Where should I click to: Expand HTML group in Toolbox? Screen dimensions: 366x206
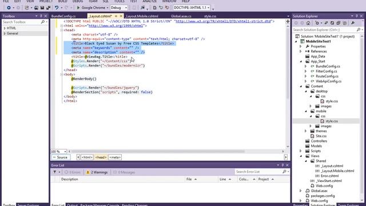5,28
